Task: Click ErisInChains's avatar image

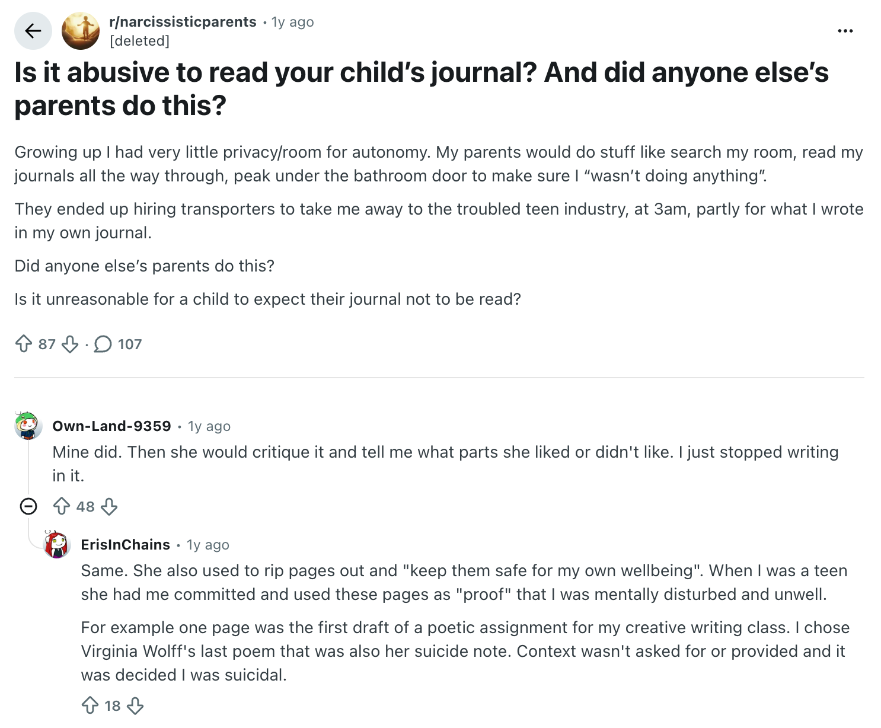Action: 57,544
